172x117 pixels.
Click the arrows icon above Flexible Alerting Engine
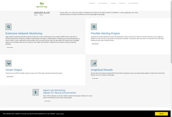point(94,27)
